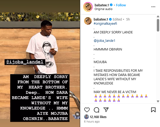Share post via paper plane icon
The image size is (160, 127).
(106, 110)
